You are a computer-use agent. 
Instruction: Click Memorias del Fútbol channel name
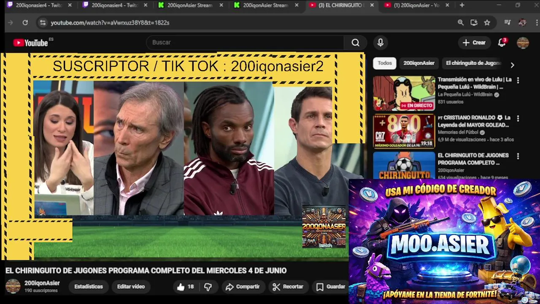[458, 132]
